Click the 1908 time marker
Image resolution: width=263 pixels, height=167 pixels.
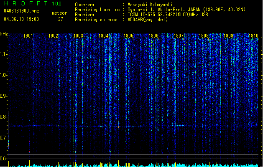pos(204,36)
